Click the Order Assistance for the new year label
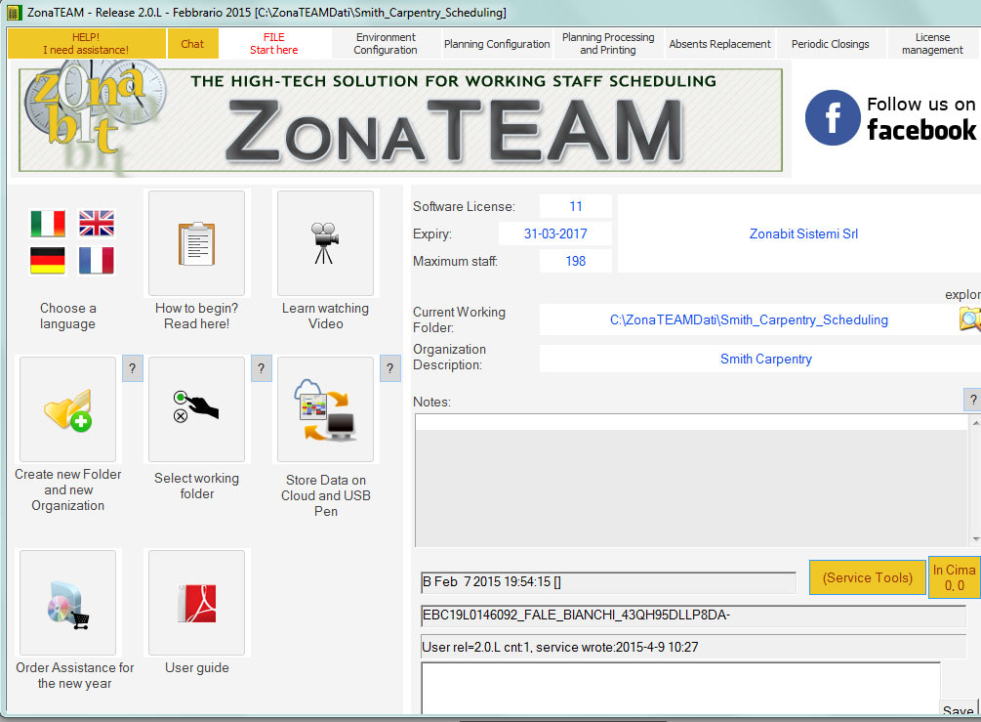This screenshot has width=981, height=722. coord(74,675)
